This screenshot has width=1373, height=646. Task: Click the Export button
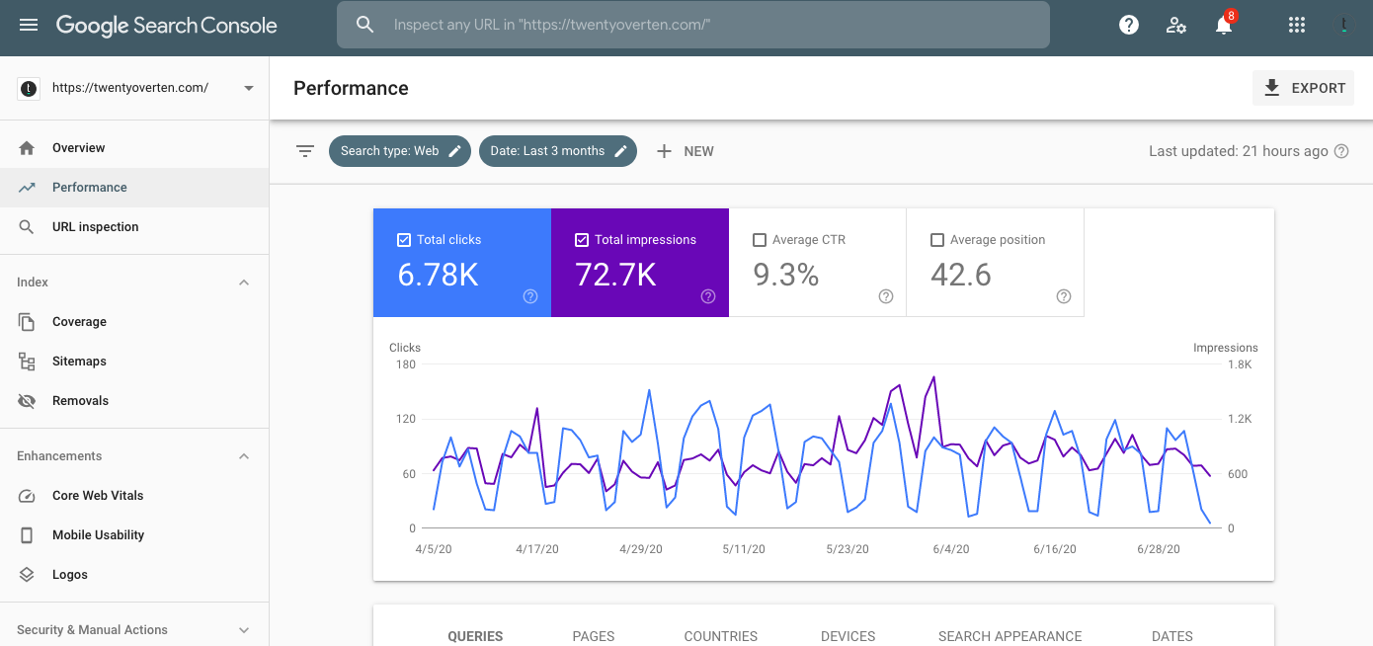(1304, 88)
